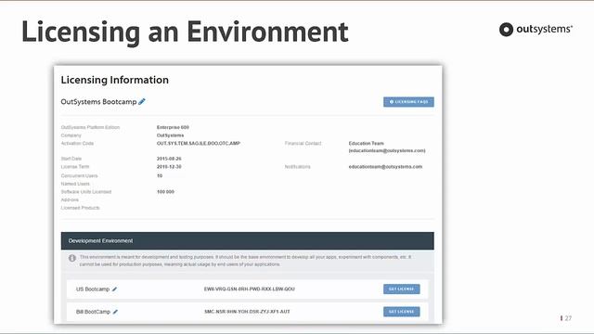Click the Software Units value 100 000
Screen dimensions: 594x334
click(x=165, y=192)
